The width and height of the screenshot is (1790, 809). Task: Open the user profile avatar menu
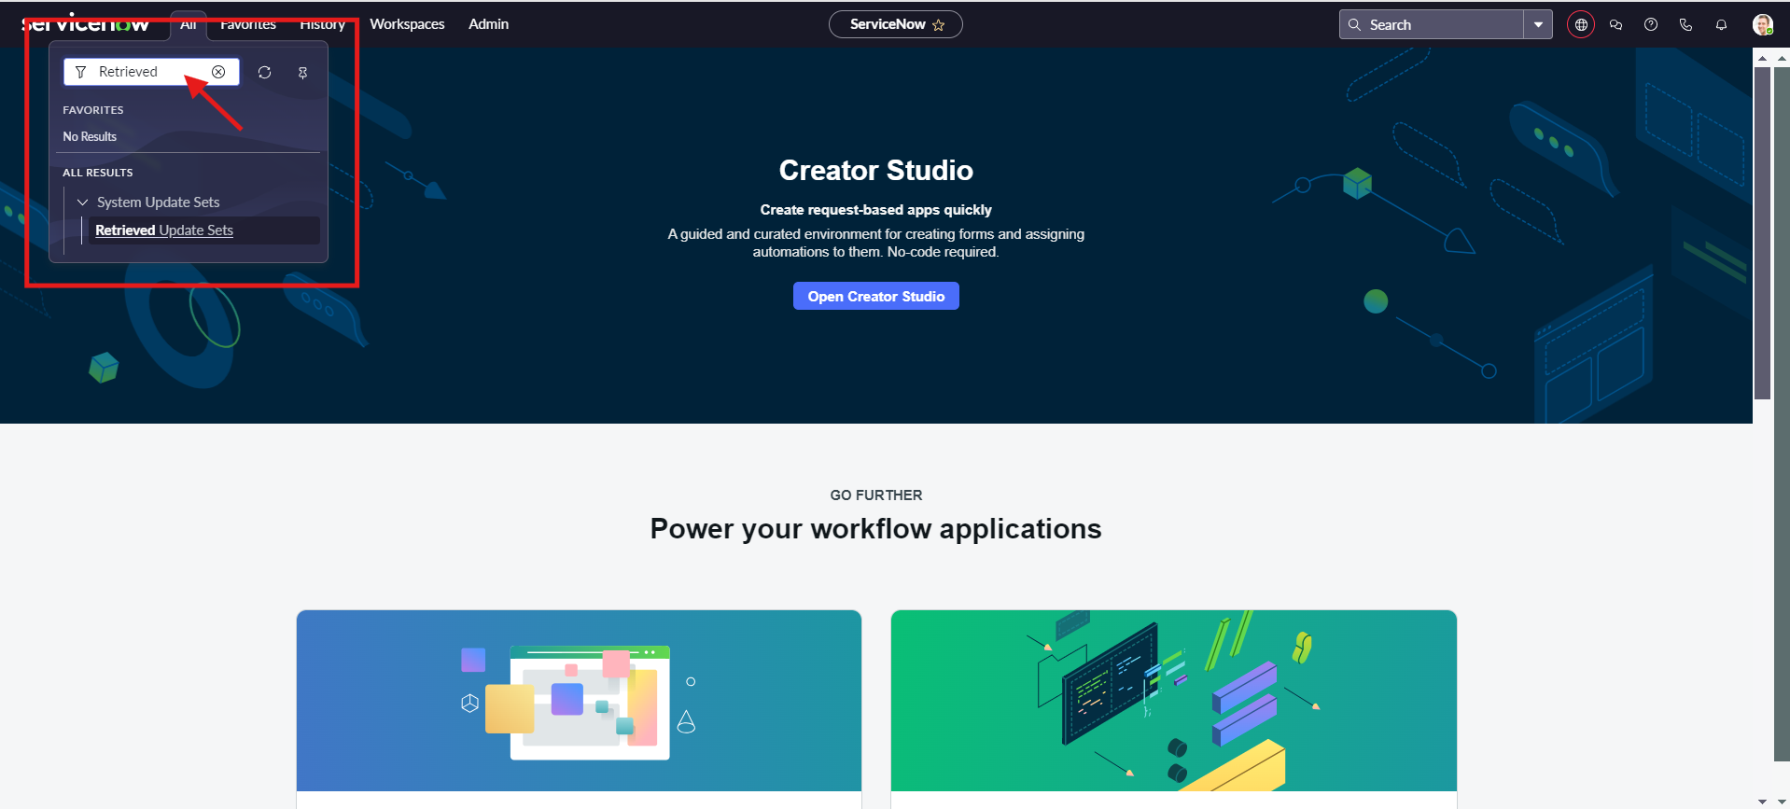(1762, 25)
